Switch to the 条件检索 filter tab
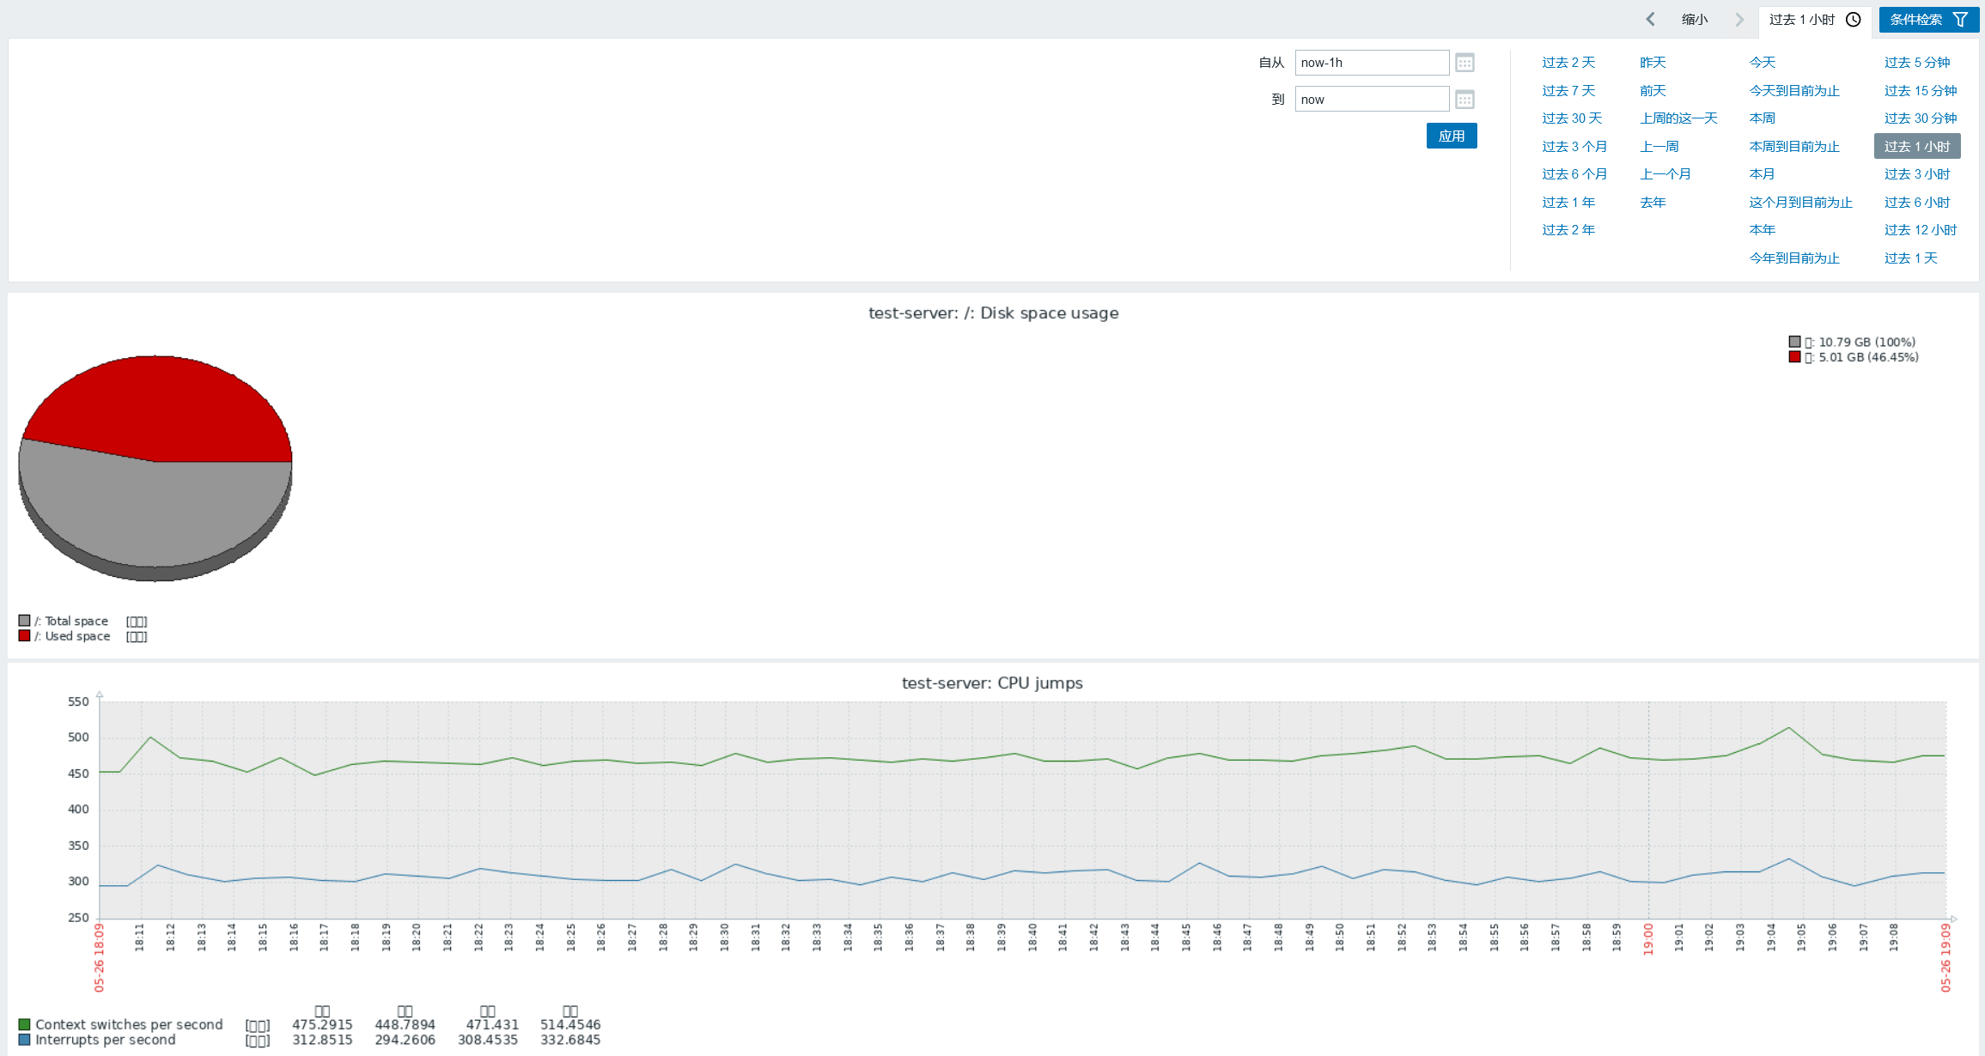Viewport: 1985px width, 1056px height. point(1917,20)
